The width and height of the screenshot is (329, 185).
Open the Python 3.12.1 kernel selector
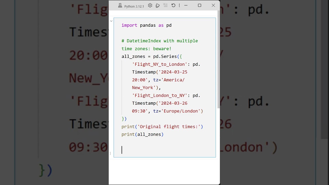pyautogui.click(x=134, y=6)
